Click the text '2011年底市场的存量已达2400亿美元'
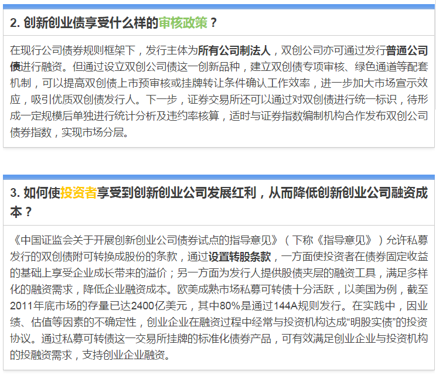 (98, 306)
